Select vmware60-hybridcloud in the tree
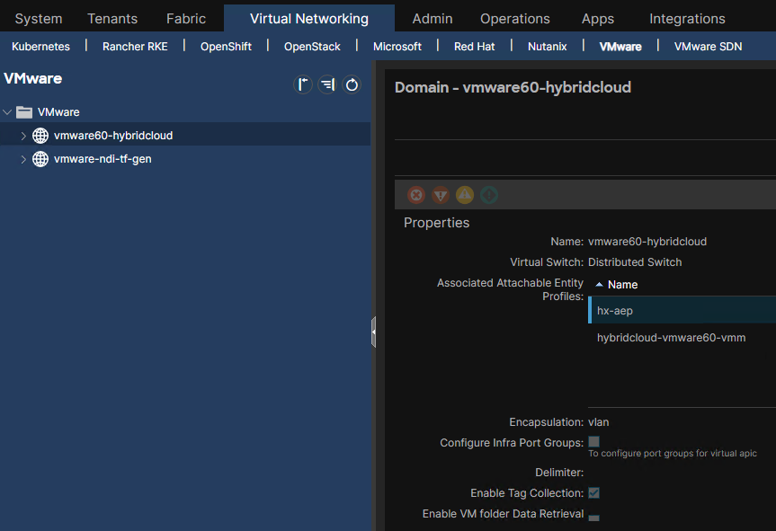776x531 pixels. point(113,136)
